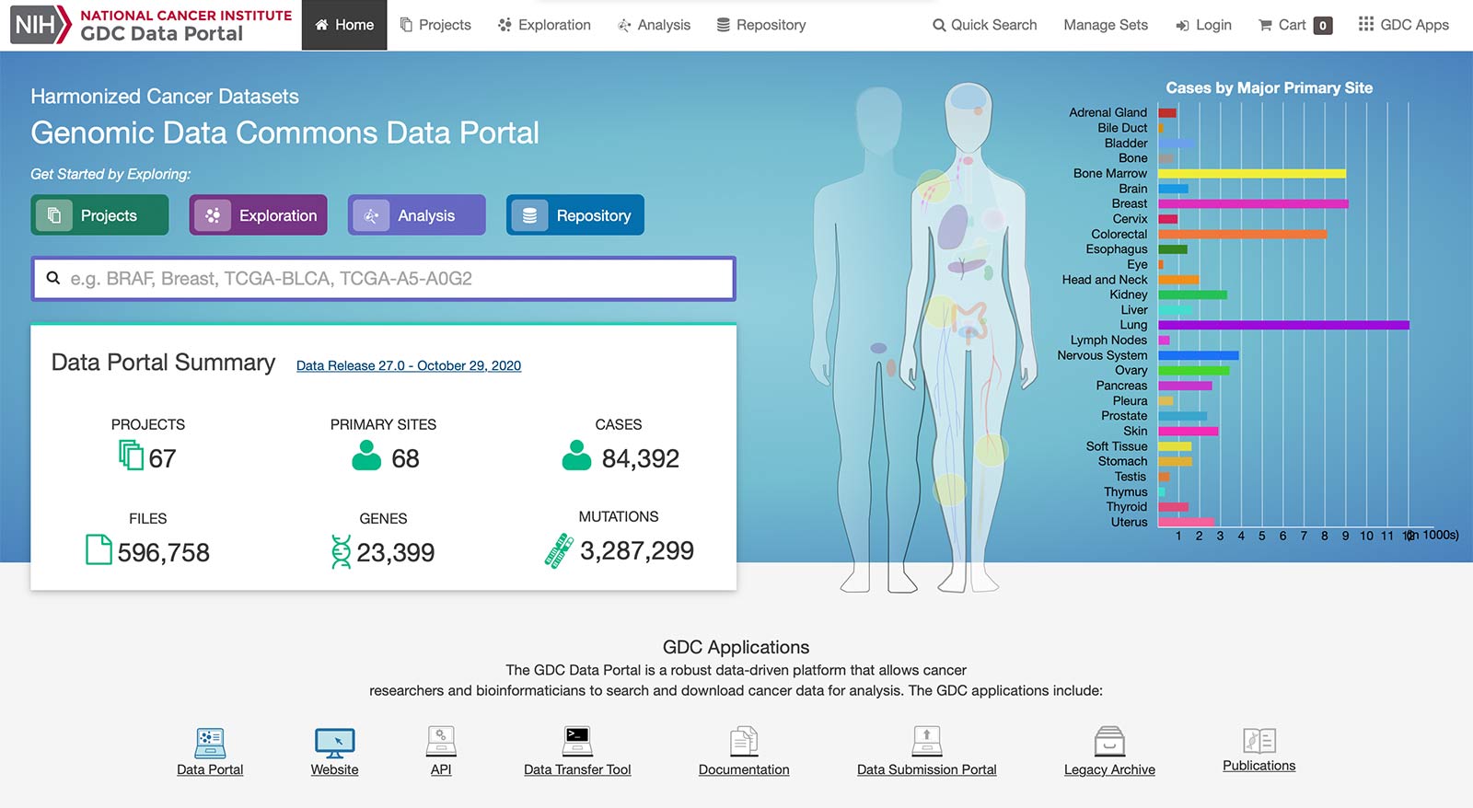1473x808 pixels.
Task: Open the Data Release 27.0 link
Action: tap(409, 365)
